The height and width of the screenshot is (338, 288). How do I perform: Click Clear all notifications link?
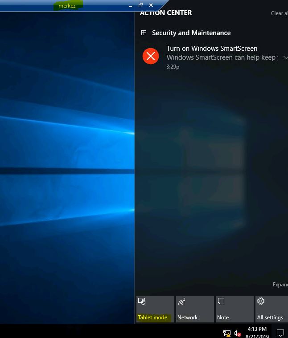click(x=279, y=13)
